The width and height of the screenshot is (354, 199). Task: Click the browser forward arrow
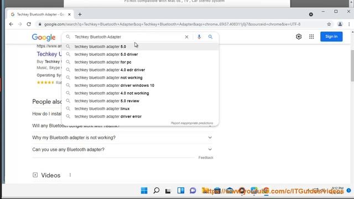(x=20, y=24)
